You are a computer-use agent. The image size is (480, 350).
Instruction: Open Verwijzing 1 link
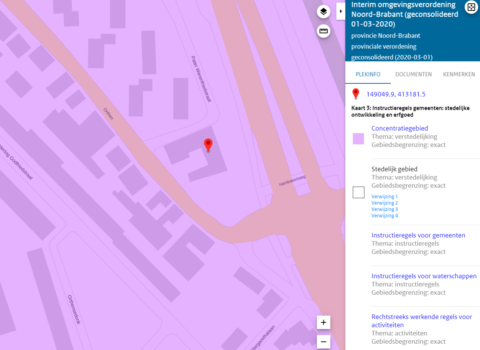pyautogui.click(x=385, y=196)
